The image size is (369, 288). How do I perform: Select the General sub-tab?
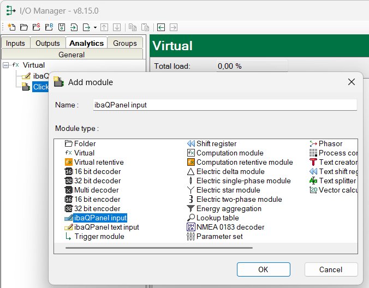72,55
